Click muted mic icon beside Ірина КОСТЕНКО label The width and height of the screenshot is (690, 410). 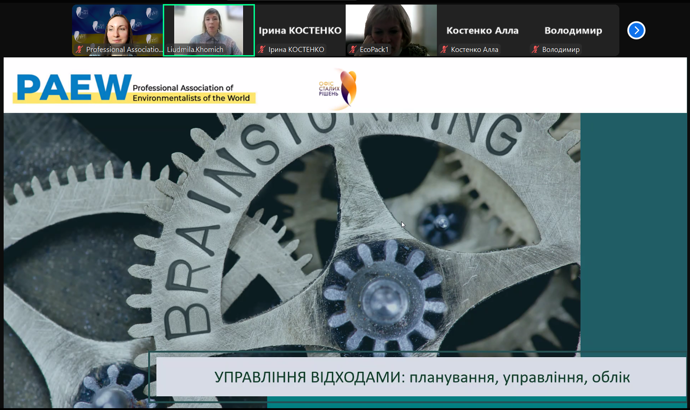(x=262, y=49)
